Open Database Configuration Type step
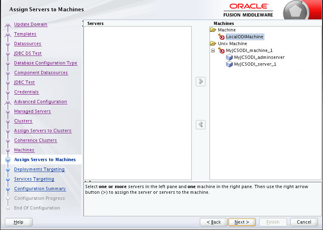 click(x=46, y=63)
